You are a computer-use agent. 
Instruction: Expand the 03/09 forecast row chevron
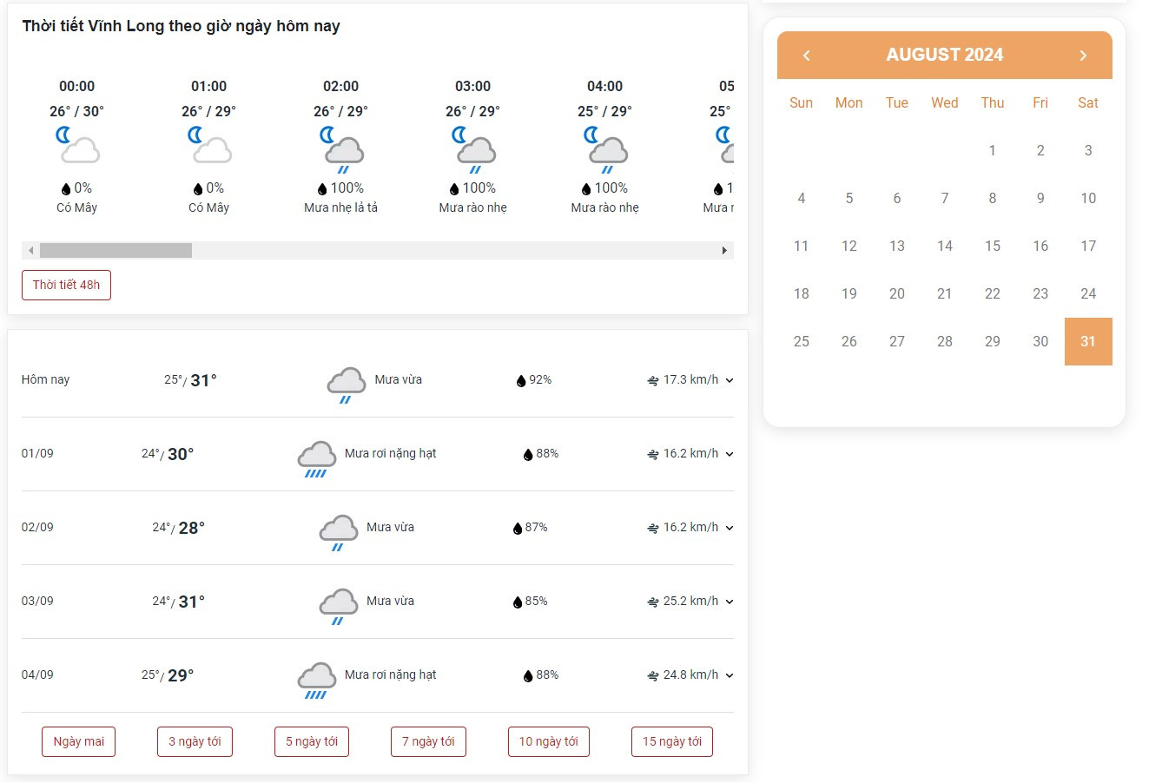[730, 602]
